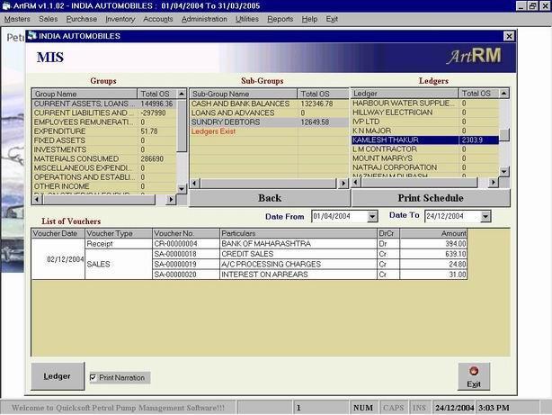This screenshot has height=415, width=552.
Task: Click Voucher Type column header
Action: [119, 233]
